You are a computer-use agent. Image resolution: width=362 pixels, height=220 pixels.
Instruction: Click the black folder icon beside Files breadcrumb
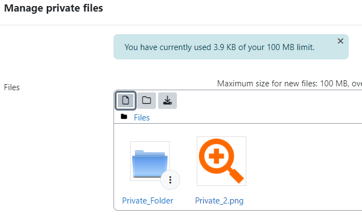coord(124,117)
